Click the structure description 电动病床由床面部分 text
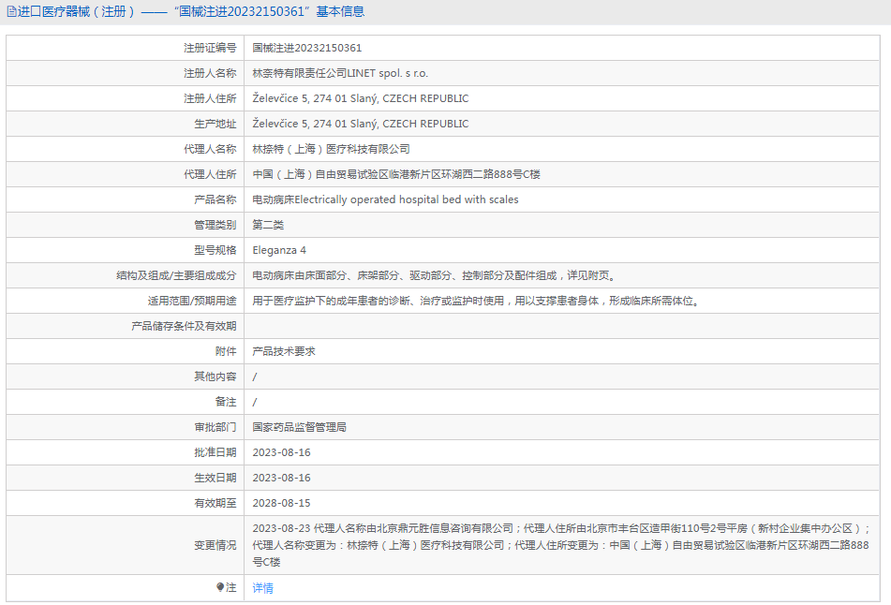This screenshot has width=891, height=605. (x=434, y=275)
